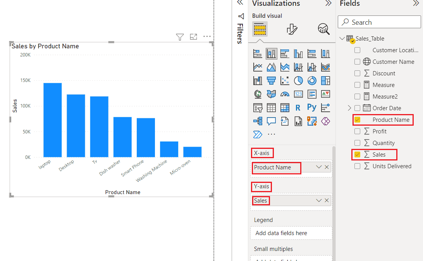Insert a pie chart visual
The width and height of the screenshot is (423, 261).
(298, 80)
